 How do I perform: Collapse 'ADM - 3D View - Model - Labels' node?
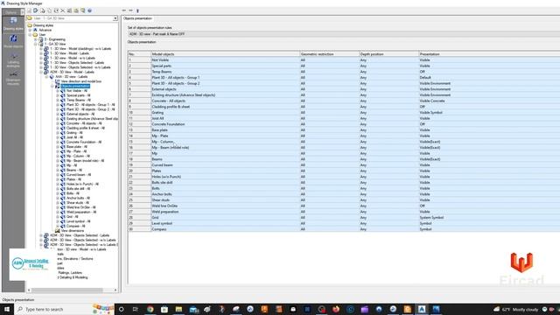coord(41,72)
